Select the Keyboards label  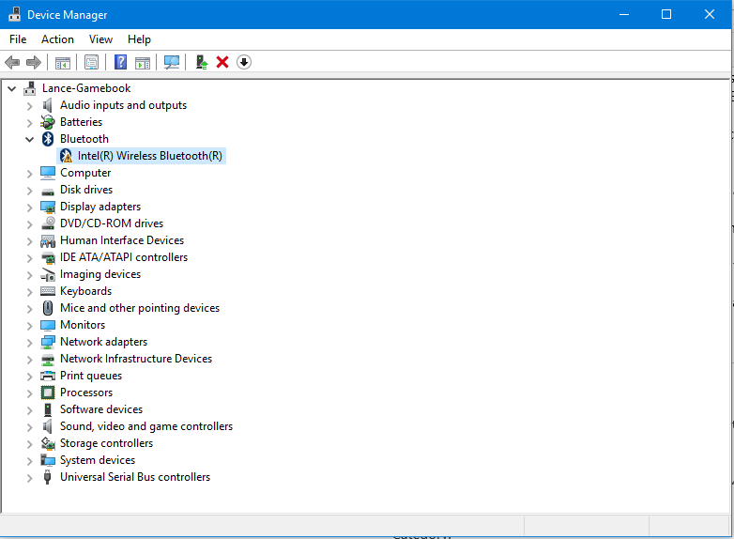point(85,291)
